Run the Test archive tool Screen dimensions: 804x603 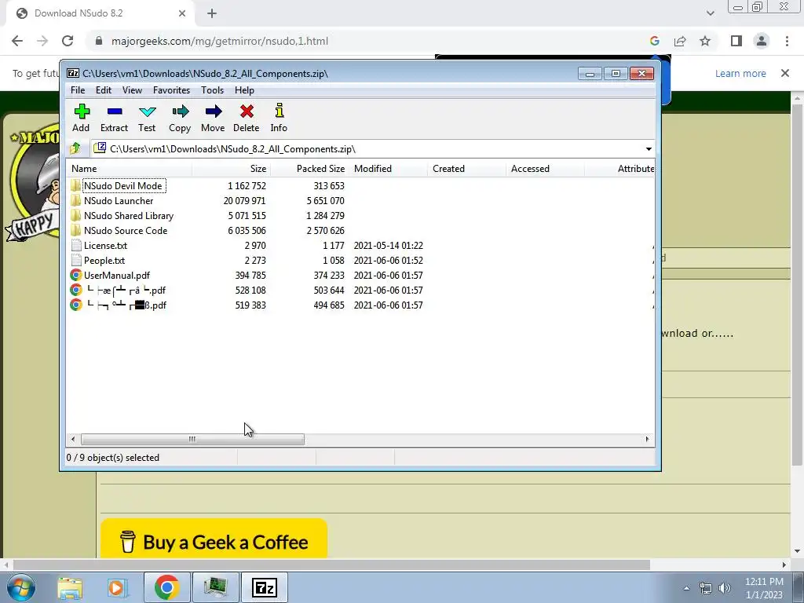(147, 118)
